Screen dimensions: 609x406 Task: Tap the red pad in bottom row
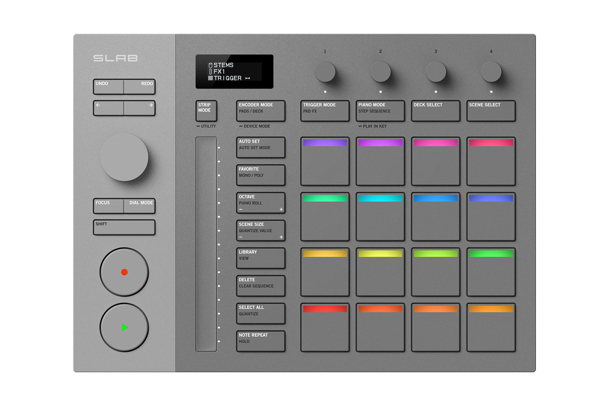pyautogui.click(x=325, y=328)
